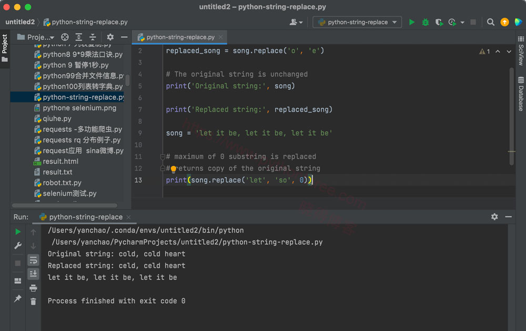Toggle the Project tool window side tab

tap(5, 48)
